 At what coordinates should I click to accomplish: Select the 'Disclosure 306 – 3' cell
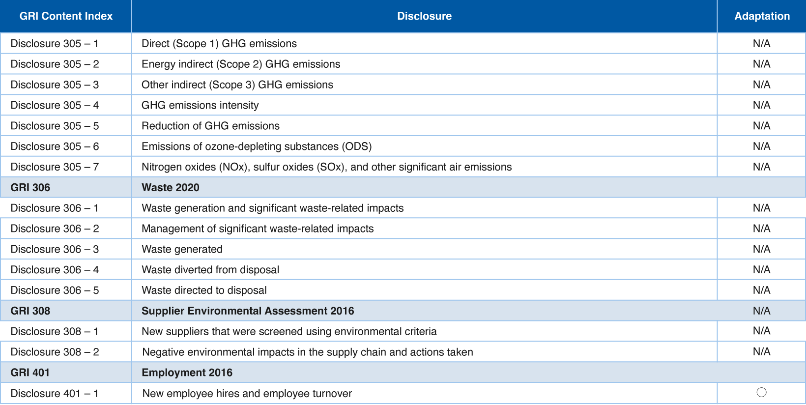(x=66, y=249)
